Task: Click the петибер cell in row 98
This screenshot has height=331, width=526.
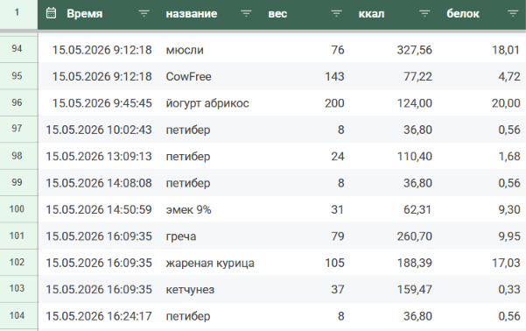Action: [211, 156]
